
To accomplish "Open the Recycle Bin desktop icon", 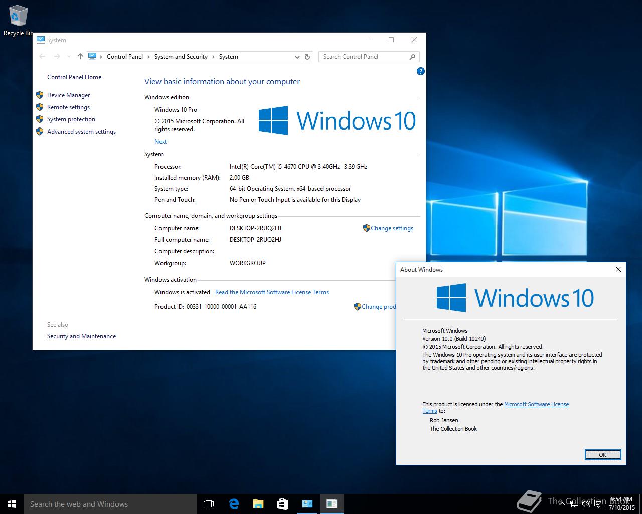I will coord(18,21).
